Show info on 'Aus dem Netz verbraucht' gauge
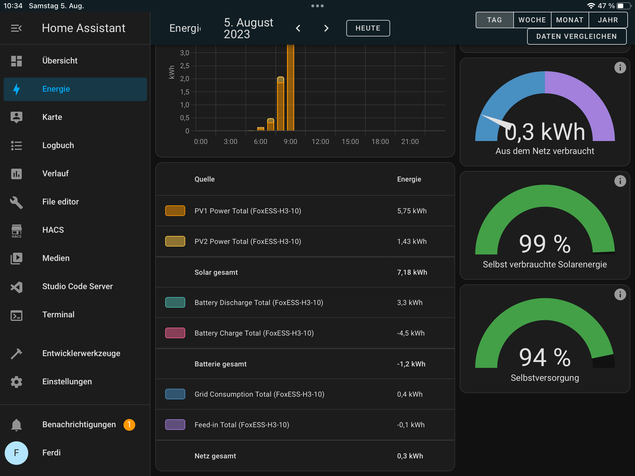 620,67
